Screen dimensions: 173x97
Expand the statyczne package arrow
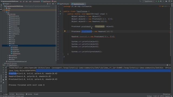click(x=8, y=56)
